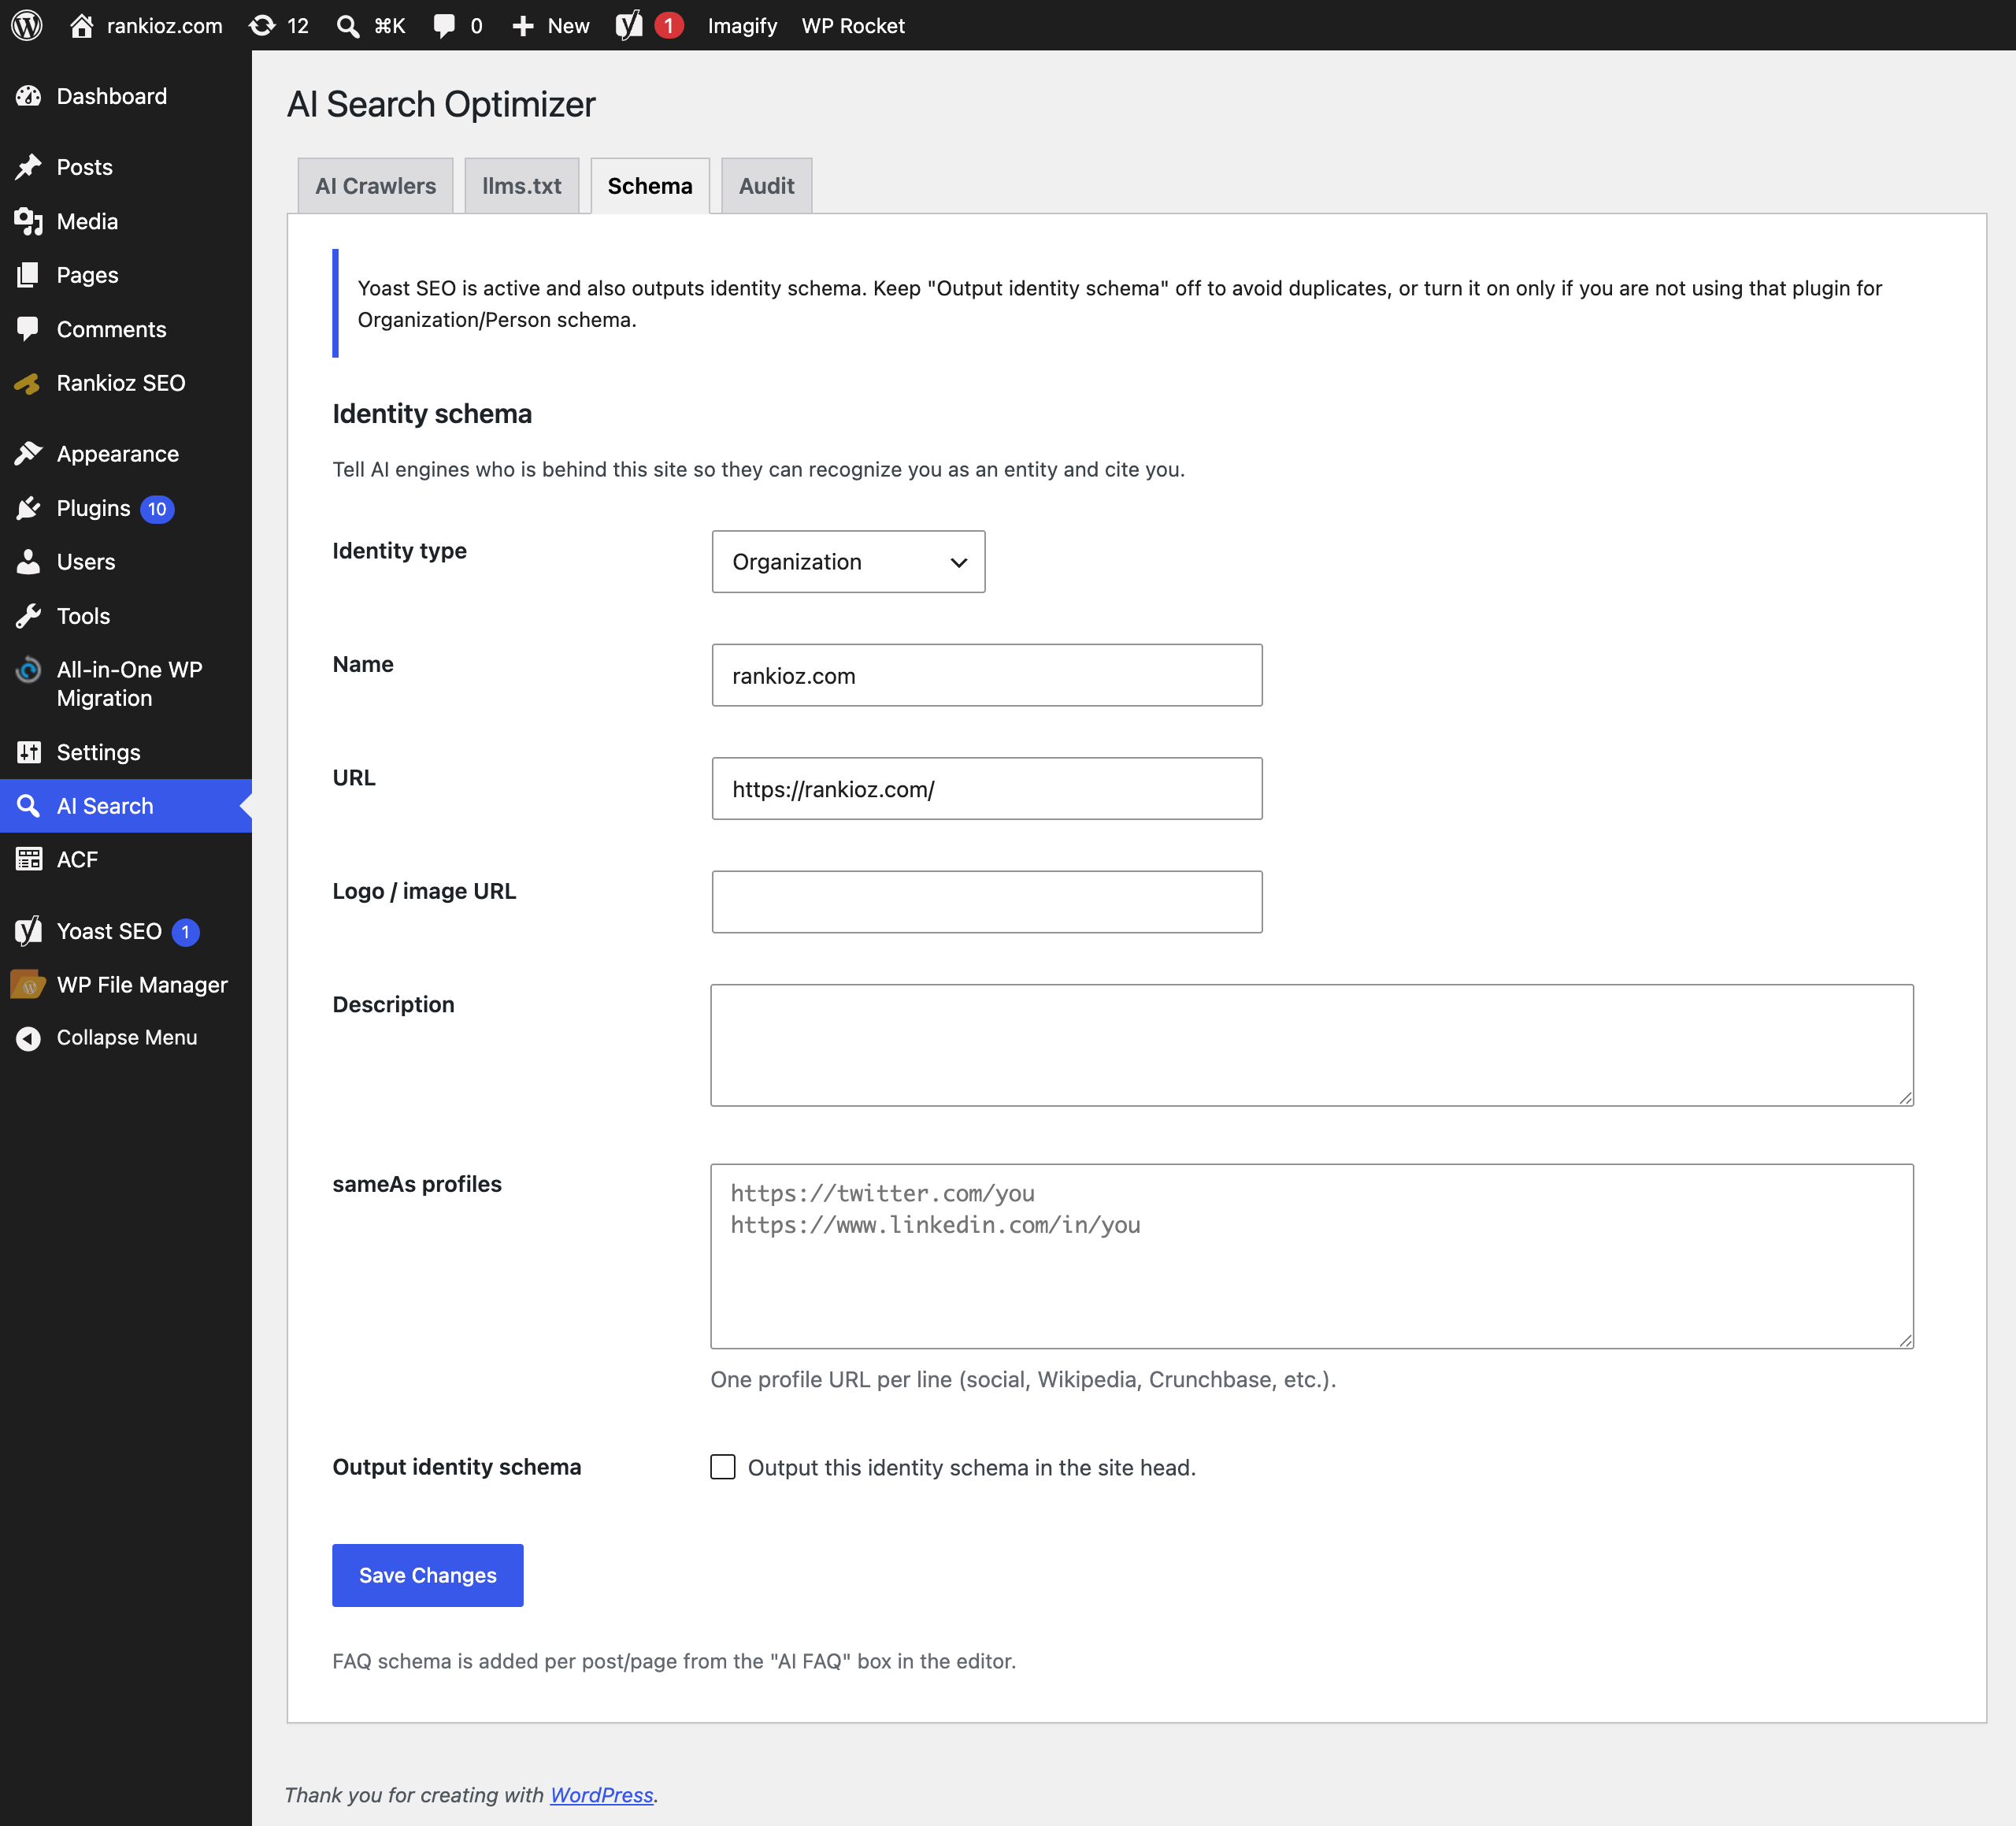Click the plus New content icon
The image size is (2016, 1826).
coord(522,25)
